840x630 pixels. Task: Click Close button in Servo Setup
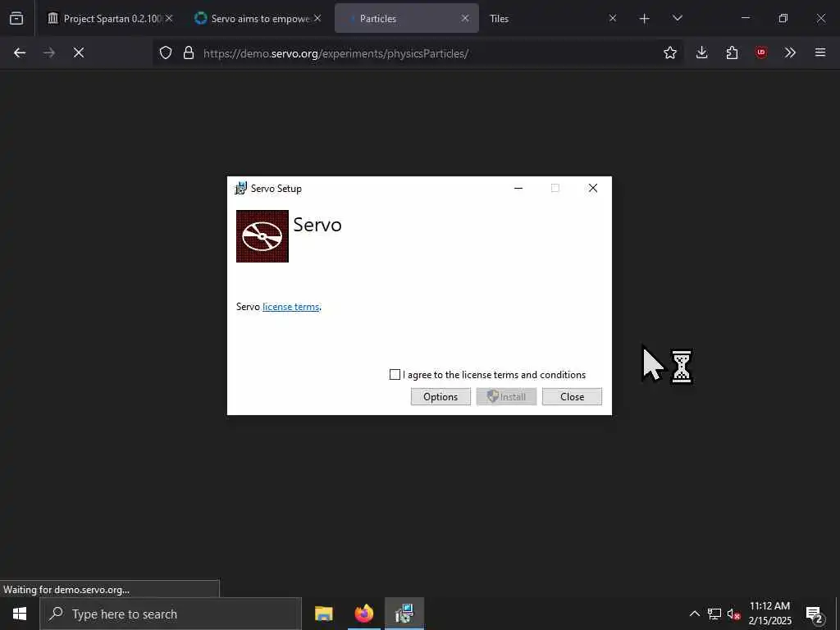tap(572, 397)
